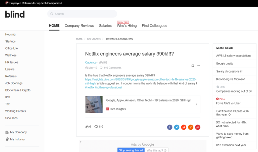
Task: Open the Cadence company link
Action: [91, 63]
